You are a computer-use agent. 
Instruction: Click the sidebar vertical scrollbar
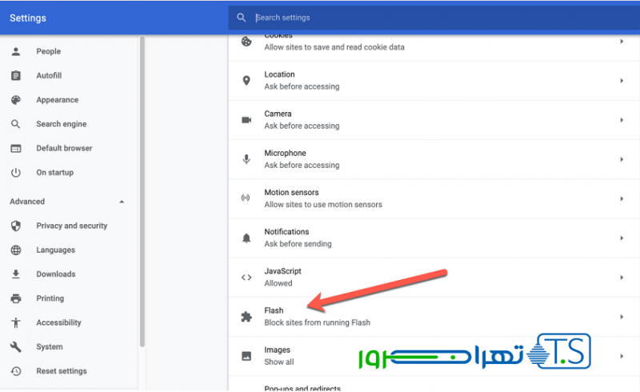pyautogui.click(x=142, y=192)
